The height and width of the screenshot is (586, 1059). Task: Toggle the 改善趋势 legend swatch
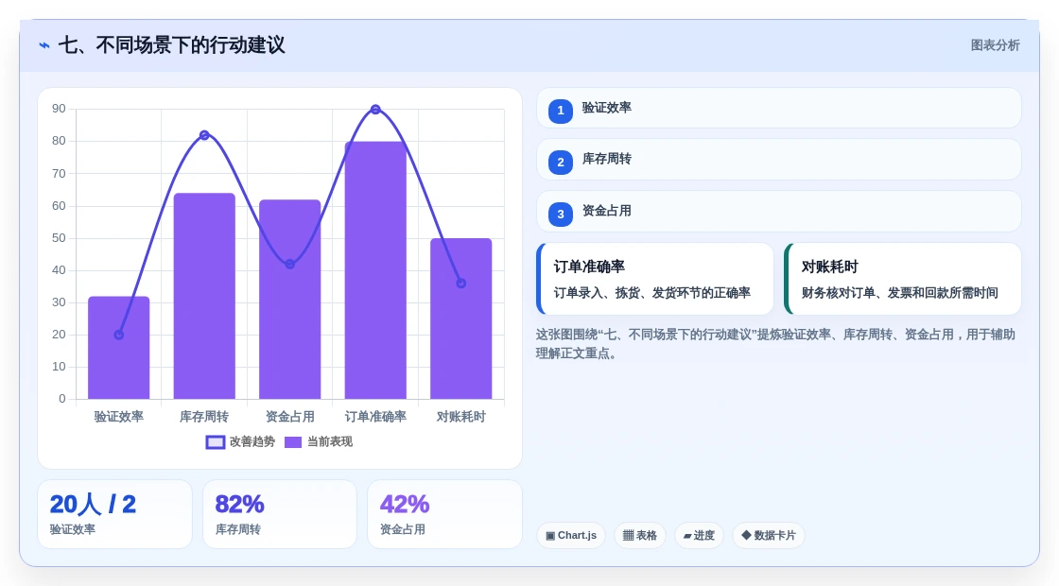(216, 442)
